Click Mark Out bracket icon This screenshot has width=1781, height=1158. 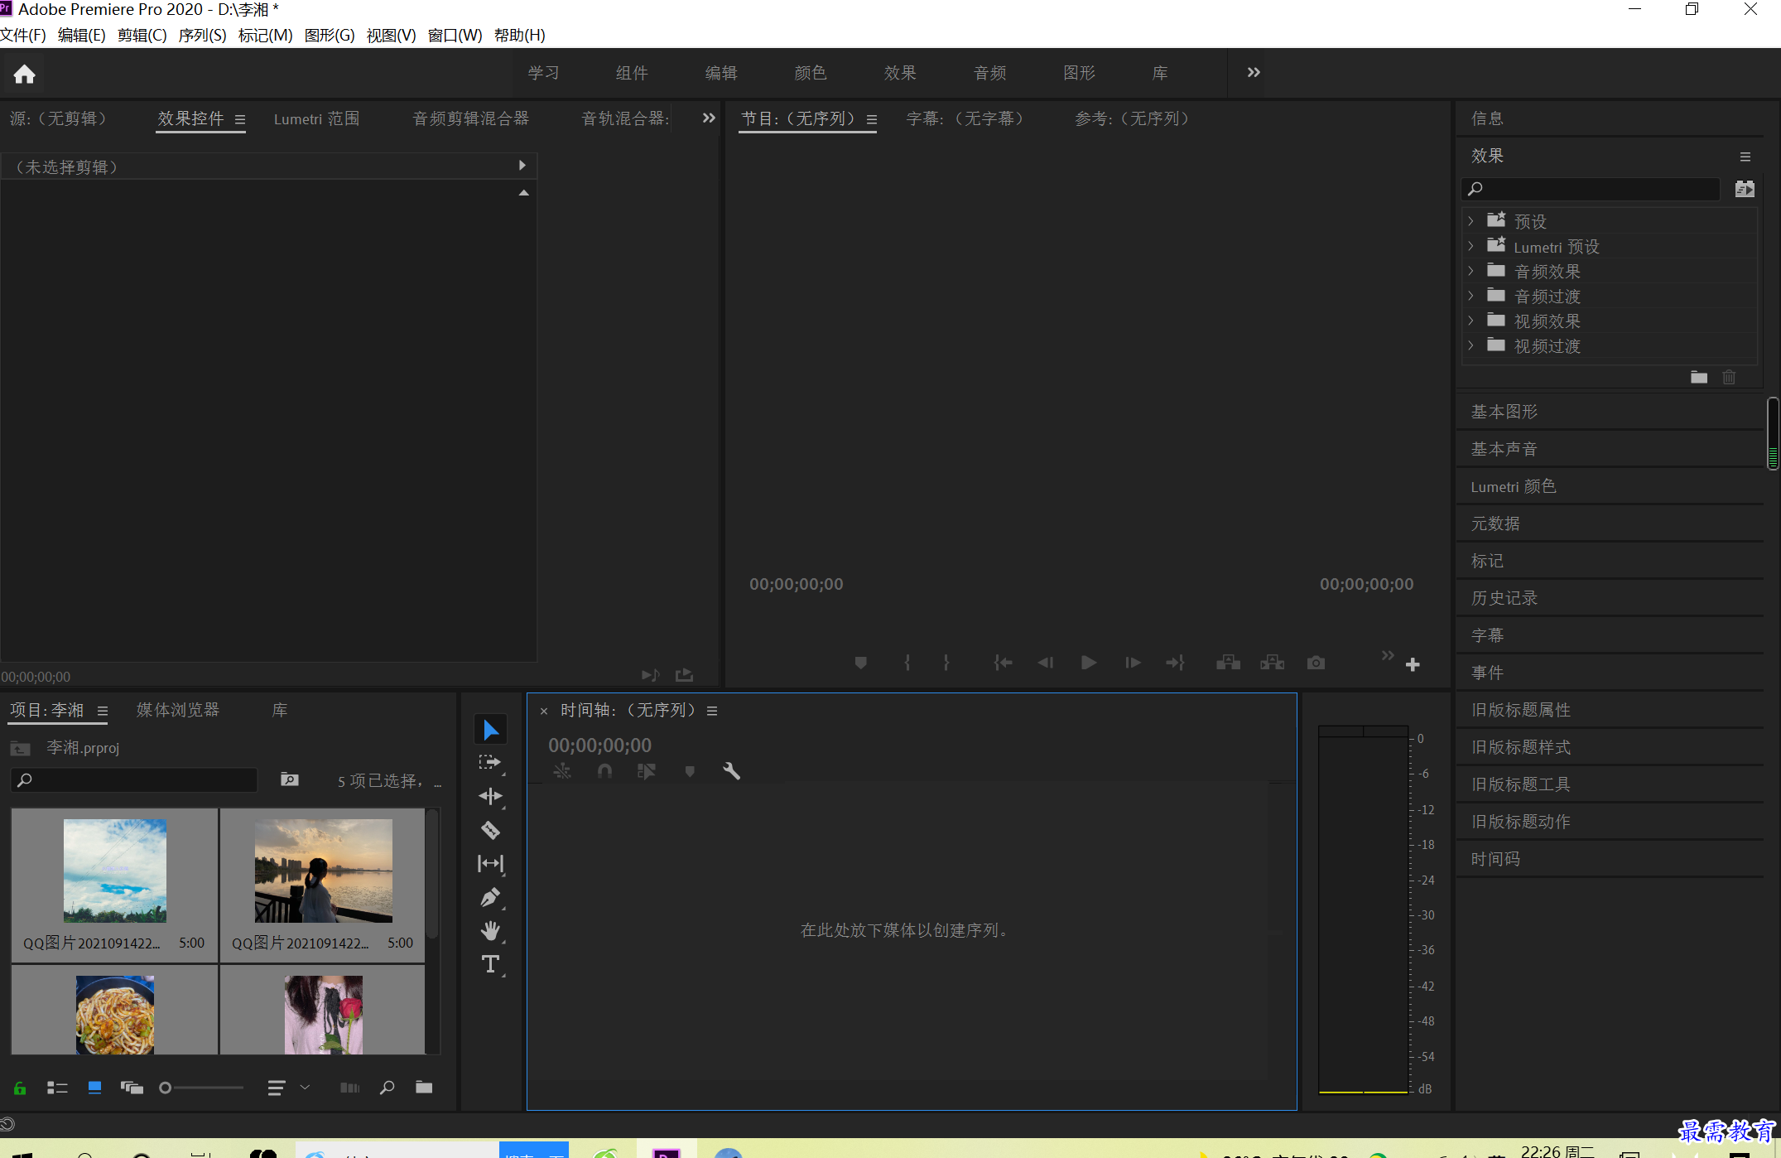(946, 663)
